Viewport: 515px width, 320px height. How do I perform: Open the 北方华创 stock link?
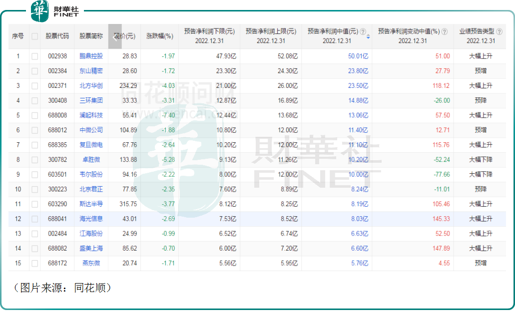pyautogui.click(x=91, y=86)
